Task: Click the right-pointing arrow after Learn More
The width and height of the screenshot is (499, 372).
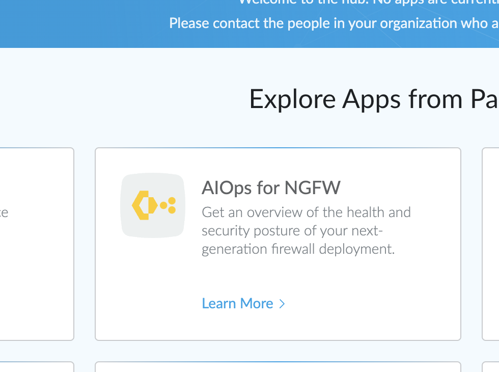Action: coord(283,303)
